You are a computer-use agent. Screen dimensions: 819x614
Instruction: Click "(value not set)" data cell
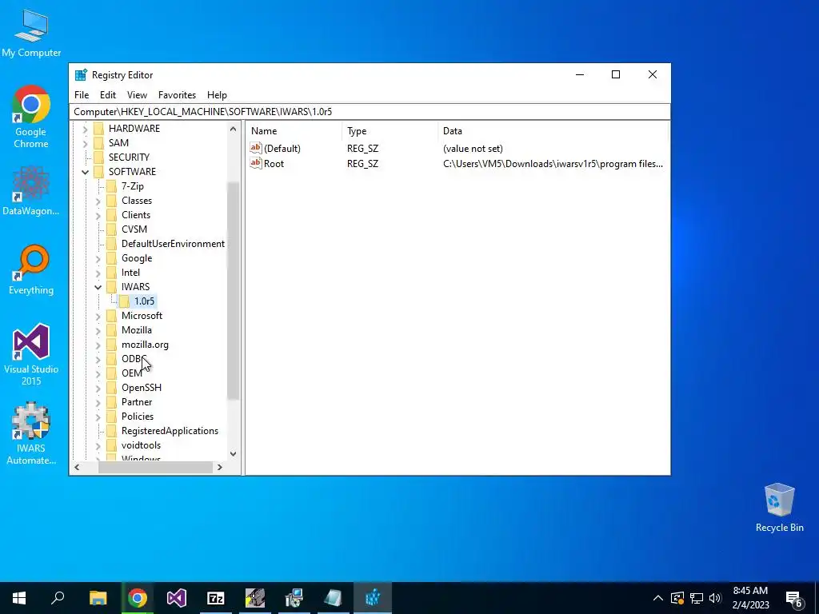click(473, 149)
